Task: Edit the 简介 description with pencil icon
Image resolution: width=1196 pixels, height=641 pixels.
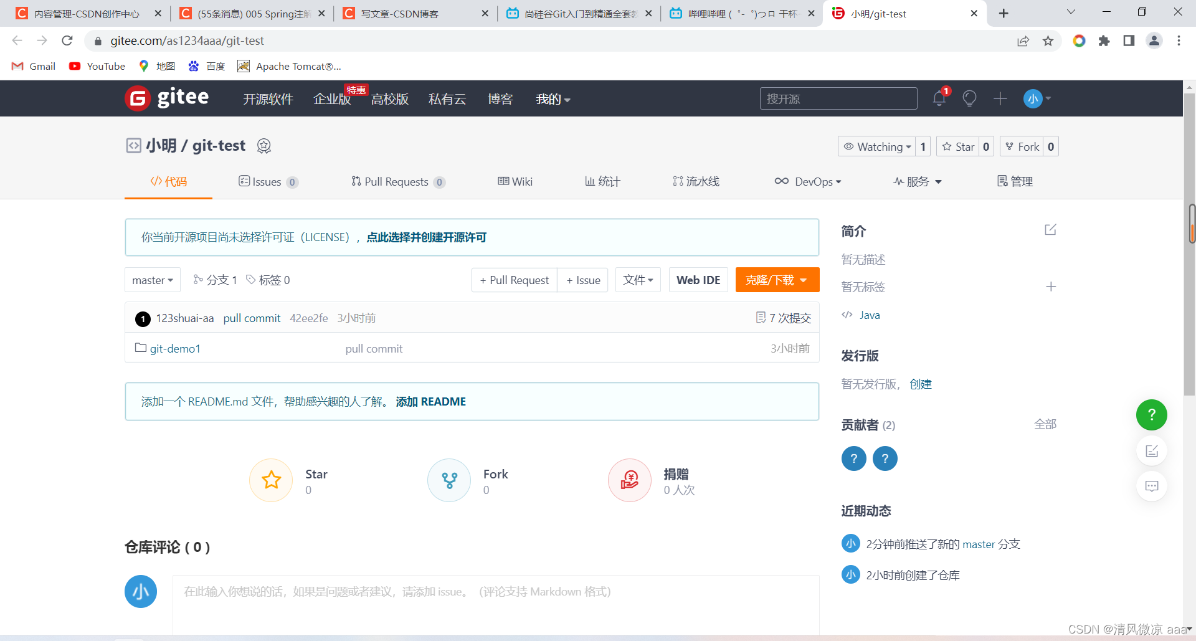Action: 1051,229
